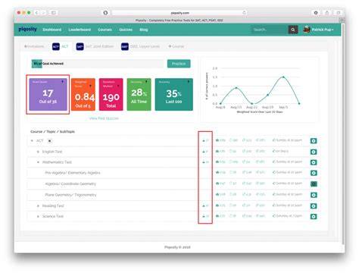Image resolution: width=359 pixels, height=273 pixels.
Task: Click the browser settings gear icon
Action: [x=316, y=13]
